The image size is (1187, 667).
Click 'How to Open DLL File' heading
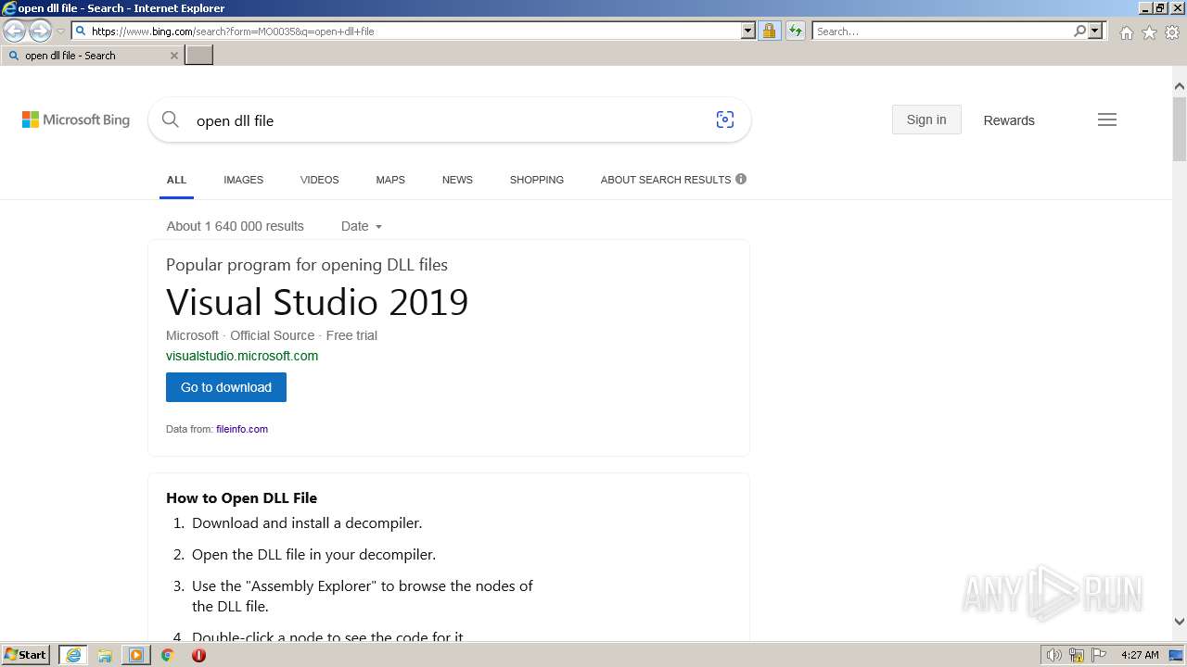(x=241, y=497)
